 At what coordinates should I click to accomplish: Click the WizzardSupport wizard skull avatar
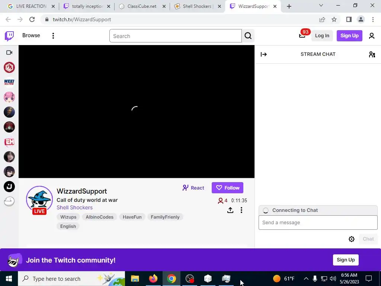(39, 200)
